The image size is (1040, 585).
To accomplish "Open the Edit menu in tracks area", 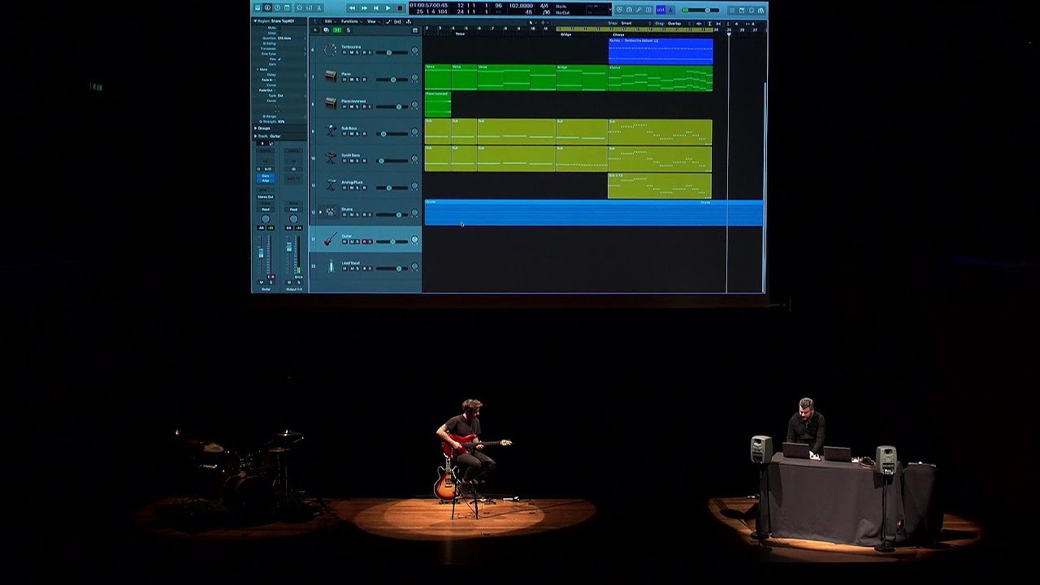I will 328,21.
